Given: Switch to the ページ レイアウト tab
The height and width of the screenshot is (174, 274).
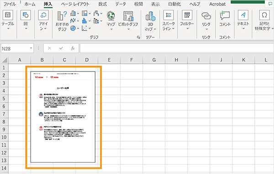Looking at the screenshot, I should 75,4.
